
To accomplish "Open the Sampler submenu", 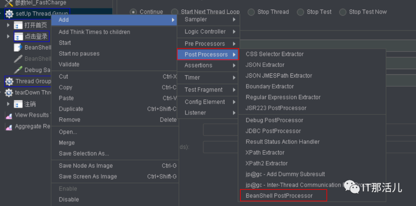I will (208, 20).
